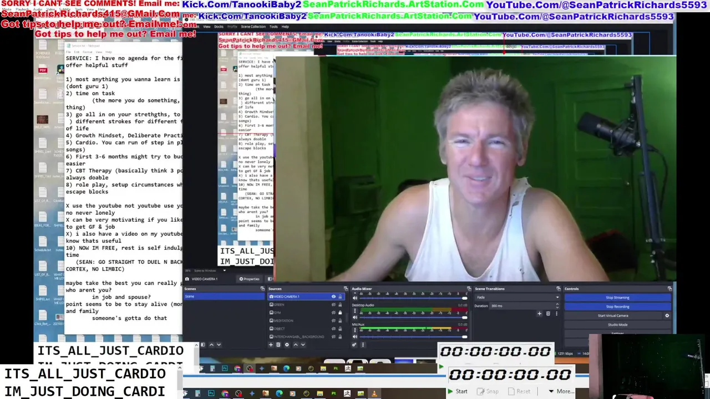
Task: Open Notepad Edit menu
Action: pos(77,52)
